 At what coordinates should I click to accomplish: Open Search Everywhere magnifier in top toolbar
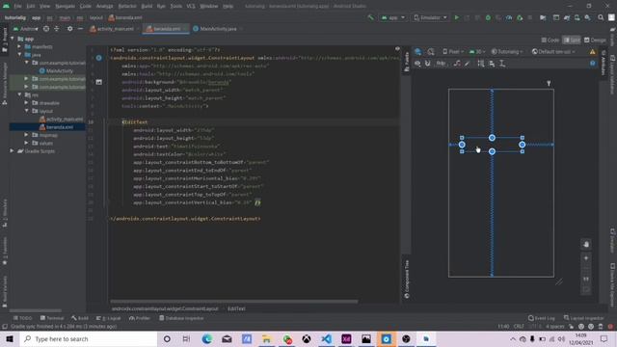pyautogui.click(x=601, y=17)
